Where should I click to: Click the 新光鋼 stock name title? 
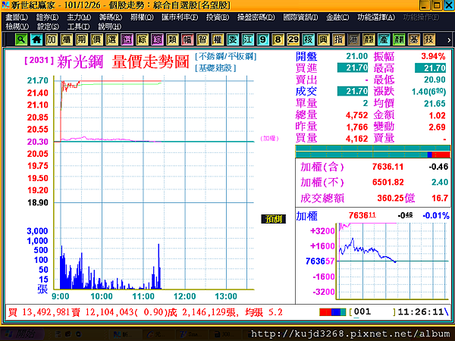pyautogui.click(x=80, y=61)
